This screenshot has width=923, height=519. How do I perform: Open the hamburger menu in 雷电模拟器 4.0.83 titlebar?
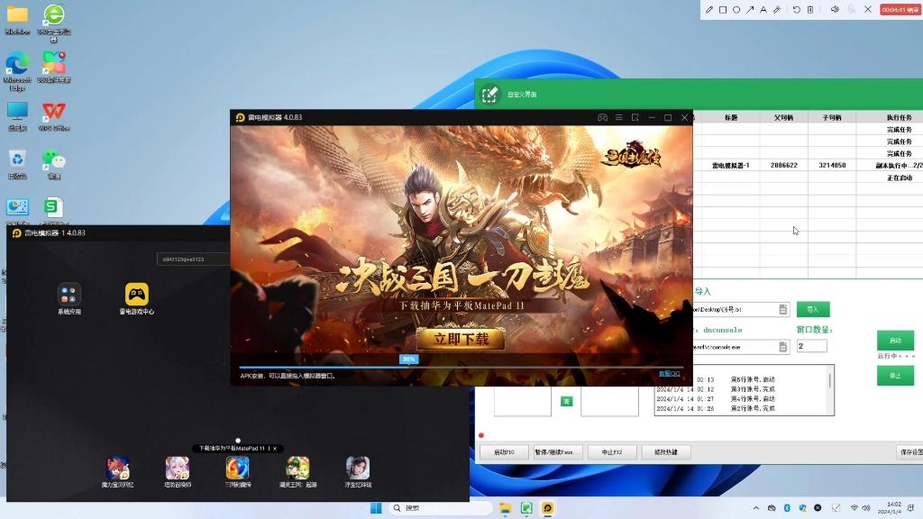(618, 118)
